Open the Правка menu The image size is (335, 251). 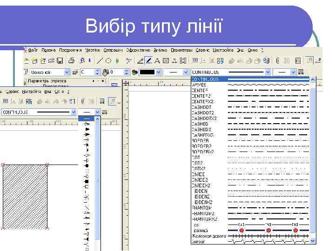point(48,50)
